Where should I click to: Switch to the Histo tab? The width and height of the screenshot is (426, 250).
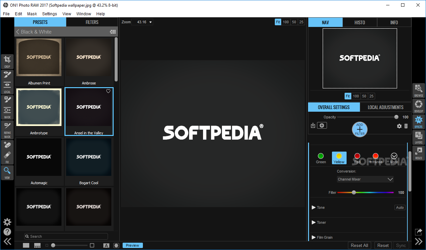point(360,23)
